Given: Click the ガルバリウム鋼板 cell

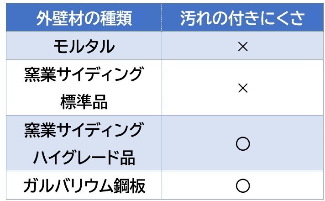Looking at the screenshot, I should (x=84, y=185).
